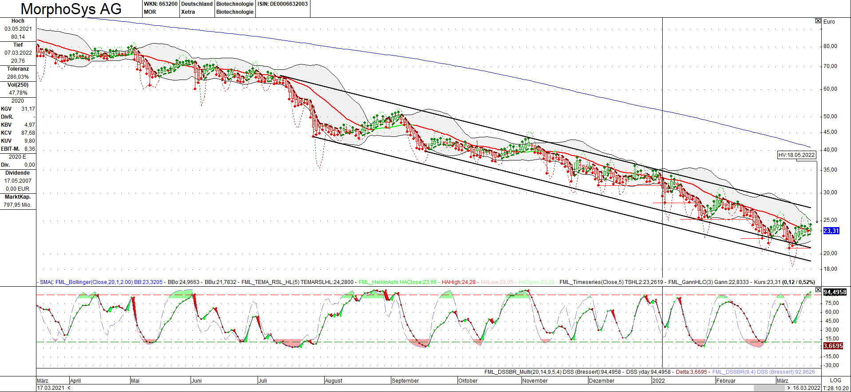Select the current price label 23,31
This screenshot has width=851, height=392.
(831, 231)
